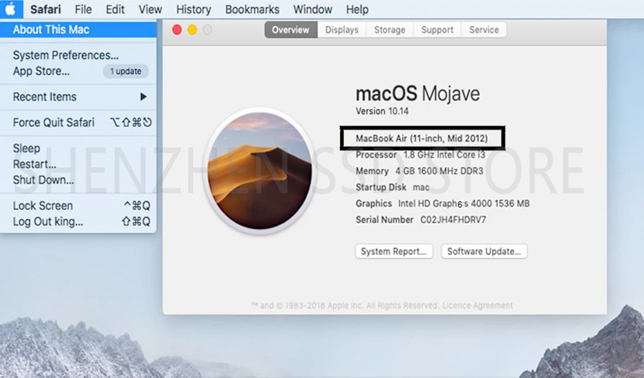
Task: Open the View menu
Action: coord(150,9)
